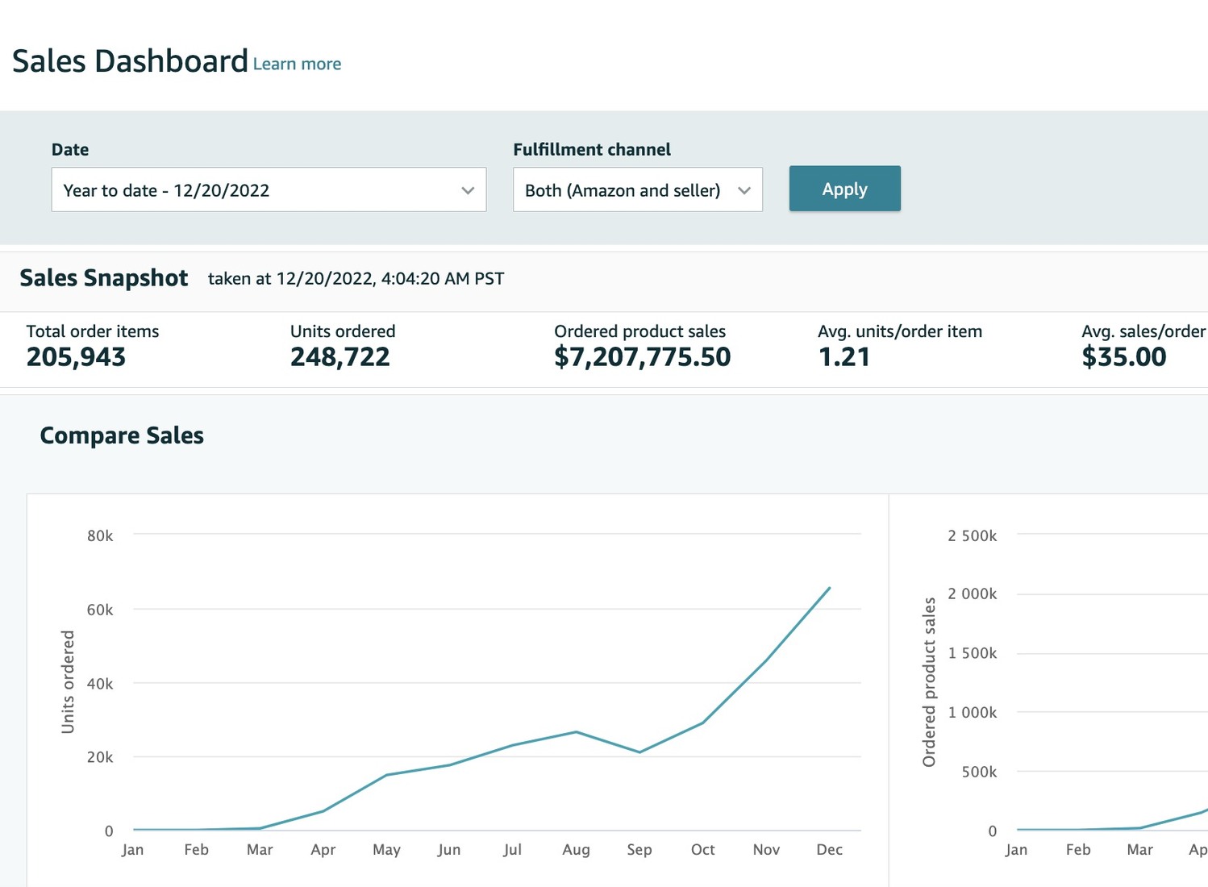
Task: Select the Units ordered value 248,722
Action: (x=339, y=356)
